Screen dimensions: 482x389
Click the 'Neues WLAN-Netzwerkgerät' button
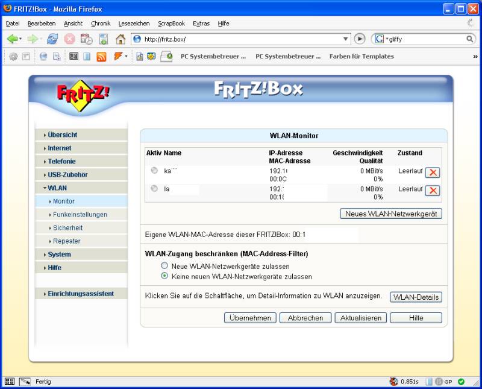click(x=391, y=213)
